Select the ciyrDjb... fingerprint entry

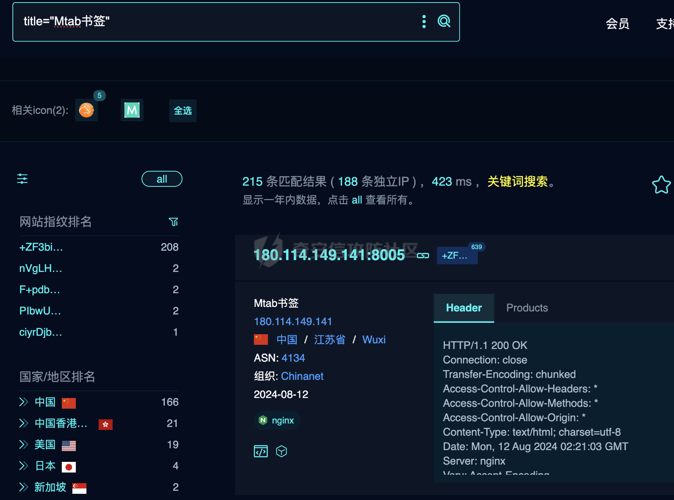41,332
